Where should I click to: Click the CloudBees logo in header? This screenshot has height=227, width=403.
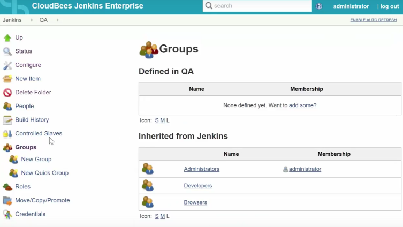(x=16, y=7)
